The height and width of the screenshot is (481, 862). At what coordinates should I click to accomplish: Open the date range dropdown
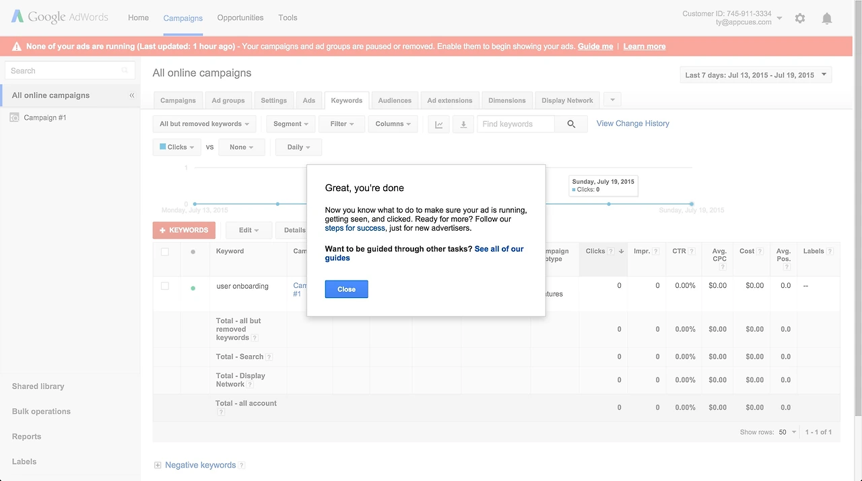click(x=756, y=75)
